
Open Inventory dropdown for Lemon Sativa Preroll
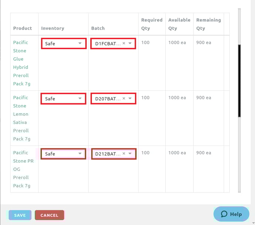click(x=63, y=98)
